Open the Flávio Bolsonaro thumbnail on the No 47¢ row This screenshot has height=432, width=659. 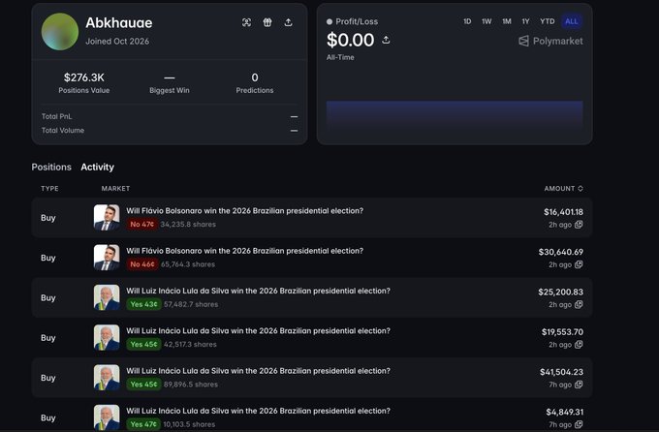click(x=107, y=218)
